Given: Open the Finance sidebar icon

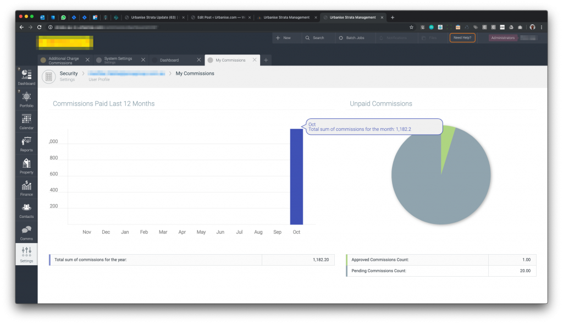Looking at the screenshot, I should pos(26,188).
